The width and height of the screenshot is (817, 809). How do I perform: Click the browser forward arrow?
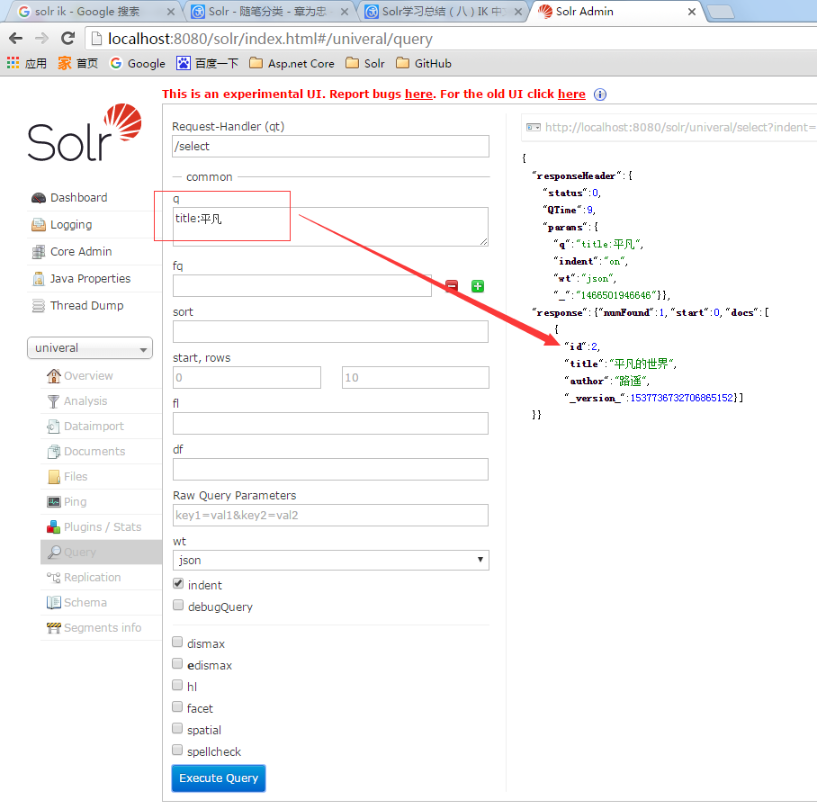click(41, 38)
